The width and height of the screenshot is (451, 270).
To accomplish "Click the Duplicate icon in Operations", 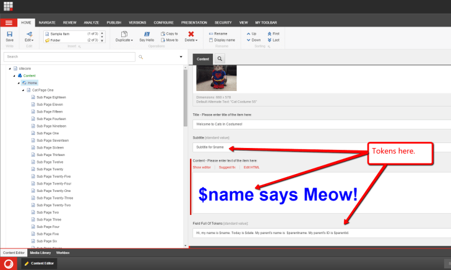I will (x=124, y=34).
